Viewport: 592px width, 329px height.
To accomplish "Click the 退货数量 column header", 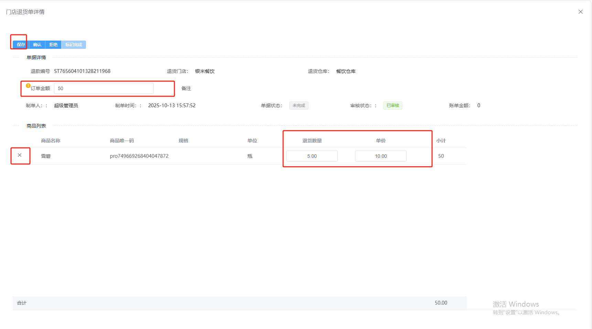I will pyautogui.click(x=312, y=141).
